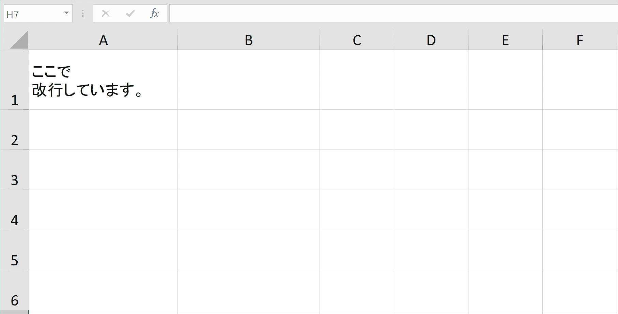
Task: Click inside the formula bar input area
Action: tap(393, 14)
